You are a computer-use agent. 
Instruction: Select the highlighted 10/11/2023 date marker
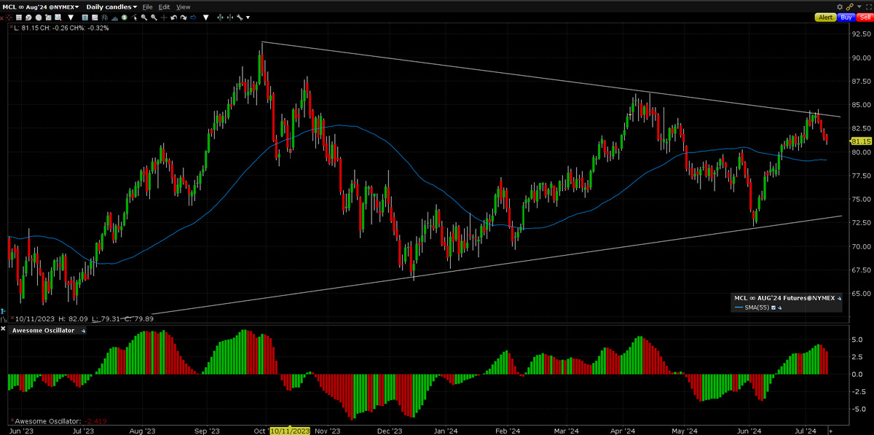tap(291, 431)
